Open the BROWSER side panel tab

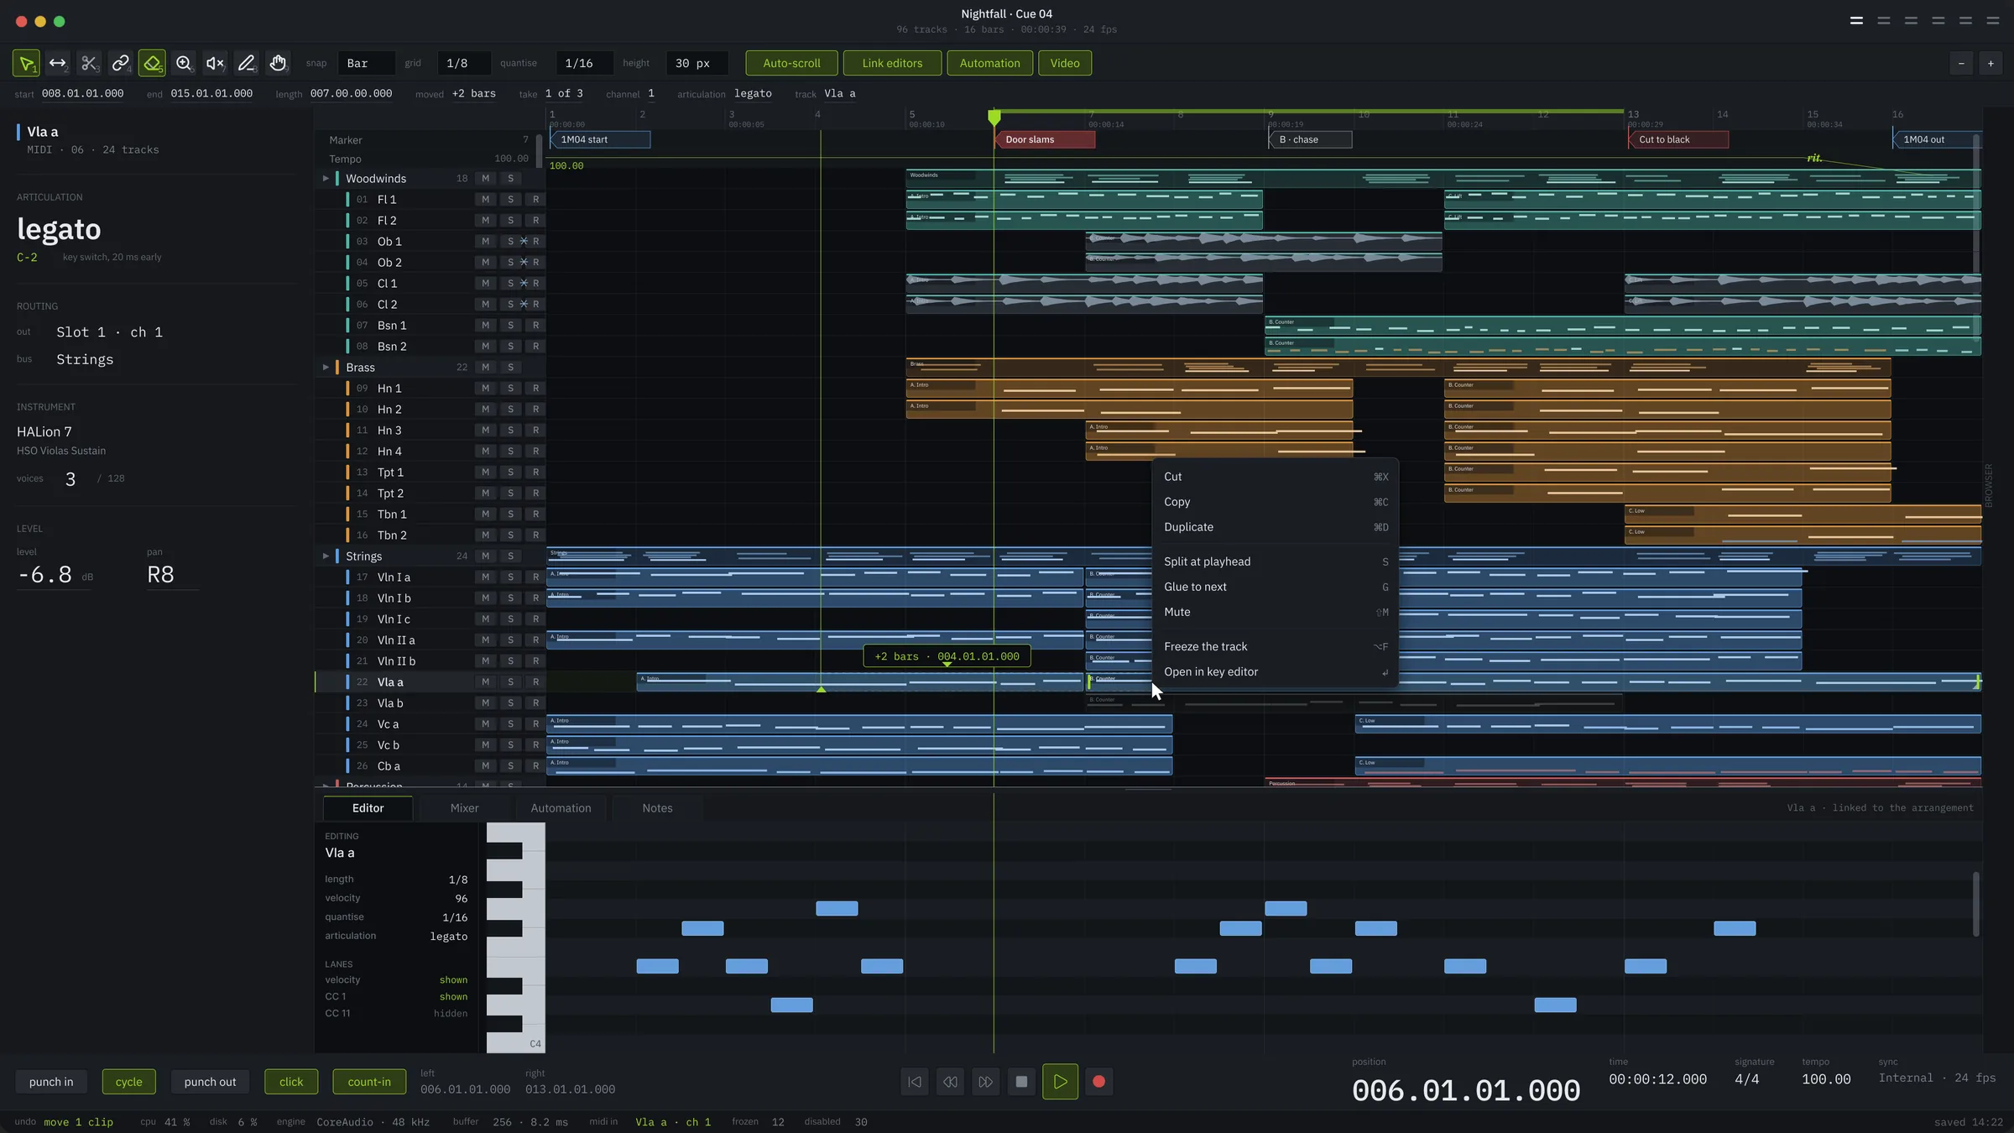[1988, 485]
